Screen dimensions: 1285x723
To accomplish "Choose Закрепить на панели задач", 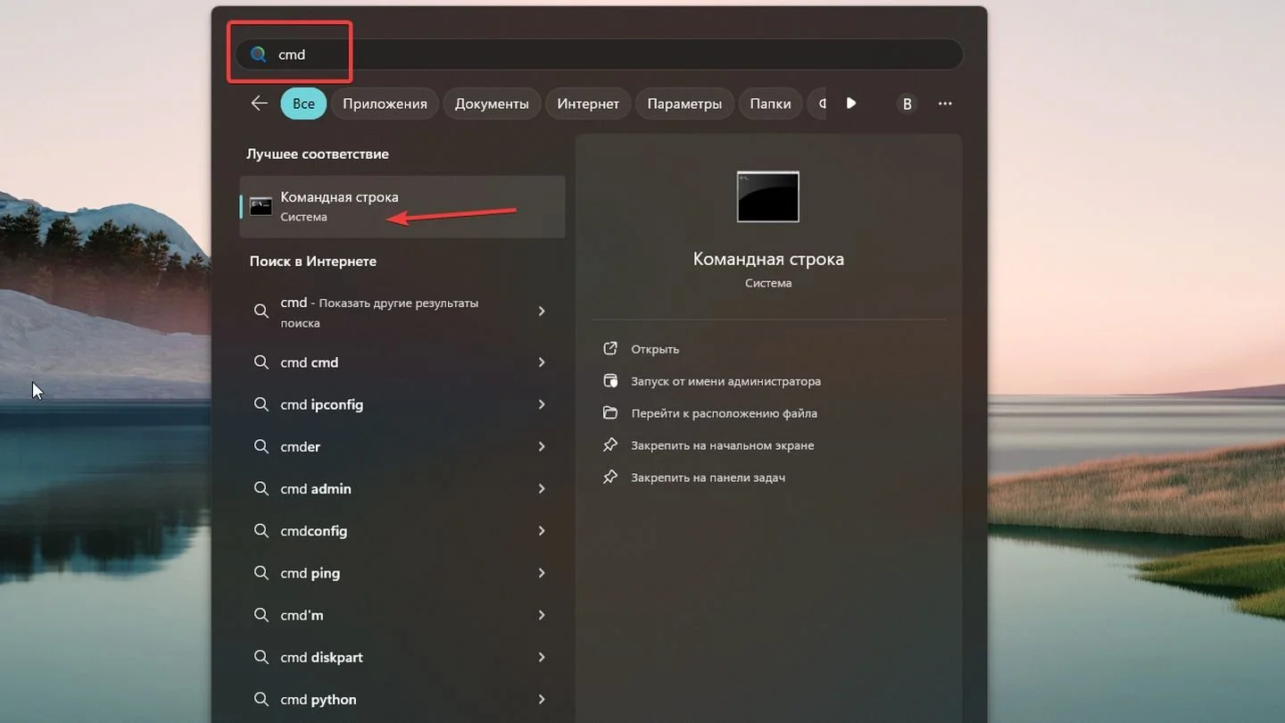I will (708, 478).
